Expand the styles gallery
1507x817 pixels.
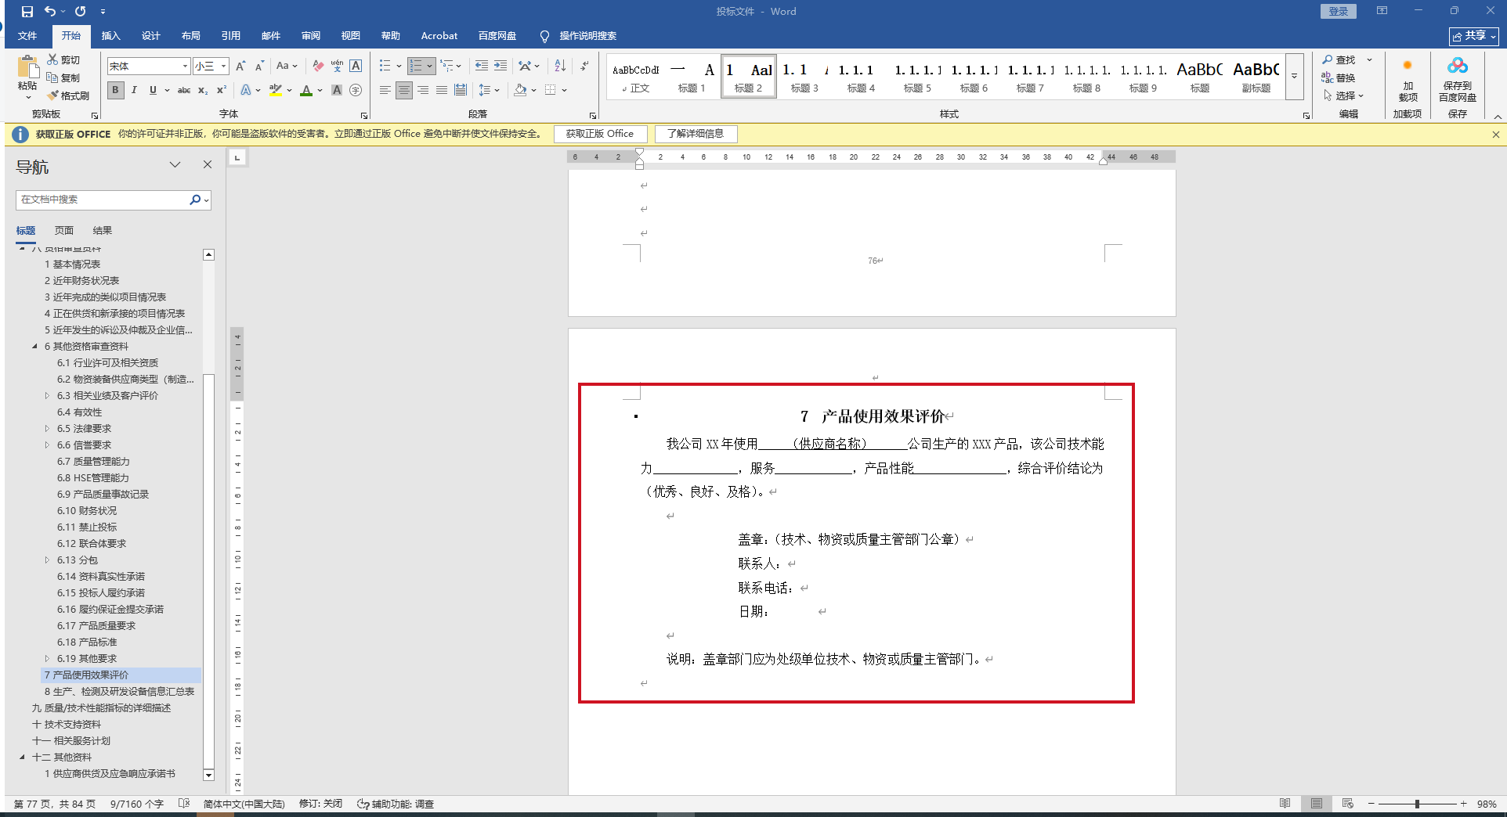coord(1295,77)
